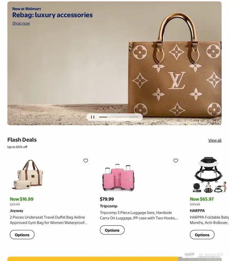Click the Now $16.99 price
Screen dimensions: 229x261
tap(22, 199)
